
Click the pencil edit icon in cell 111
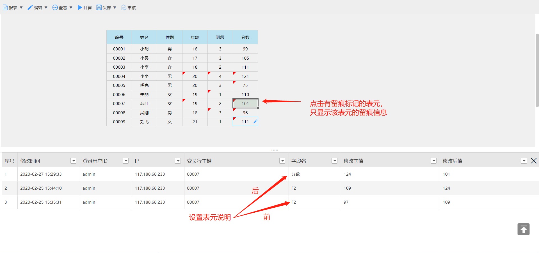[x=255, y=122]
